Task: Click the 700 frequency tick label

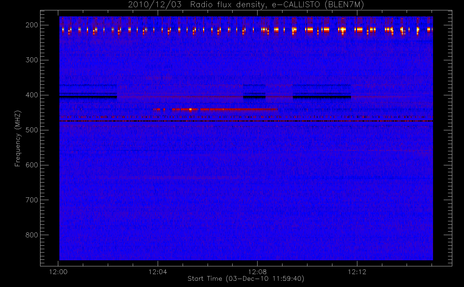Action: tap(32, 200)
